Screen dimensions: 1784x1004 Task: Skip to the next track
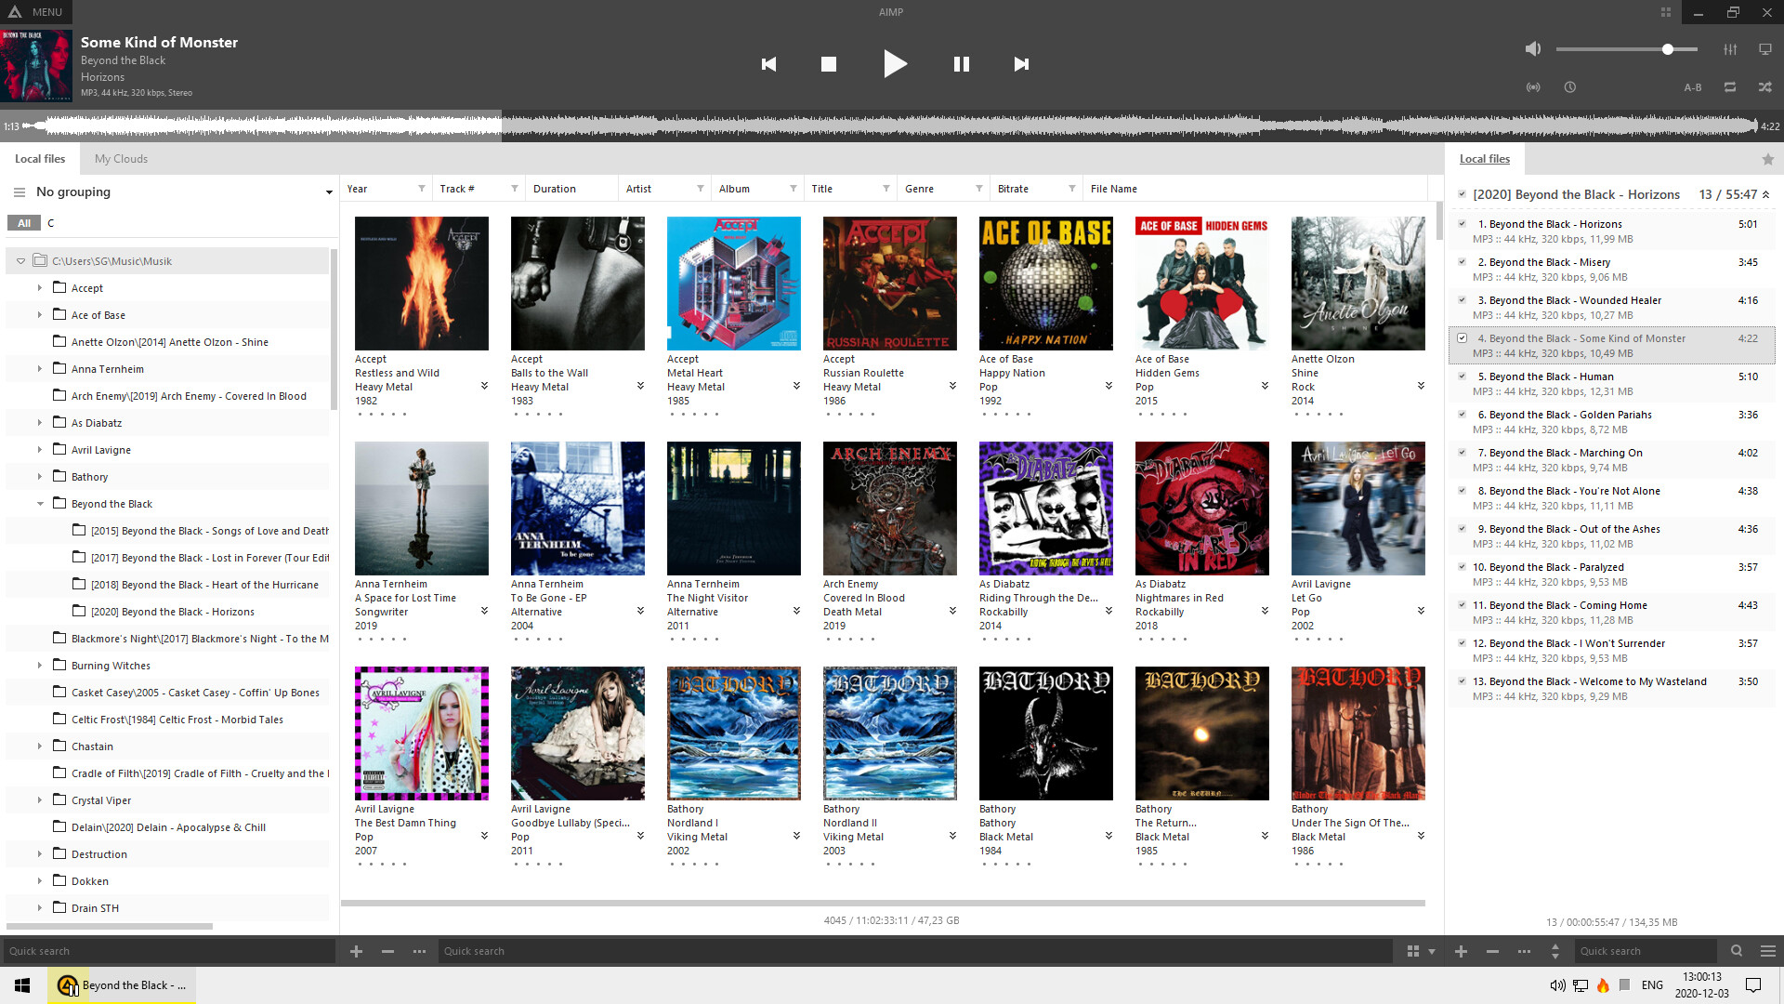[1021, 64]
